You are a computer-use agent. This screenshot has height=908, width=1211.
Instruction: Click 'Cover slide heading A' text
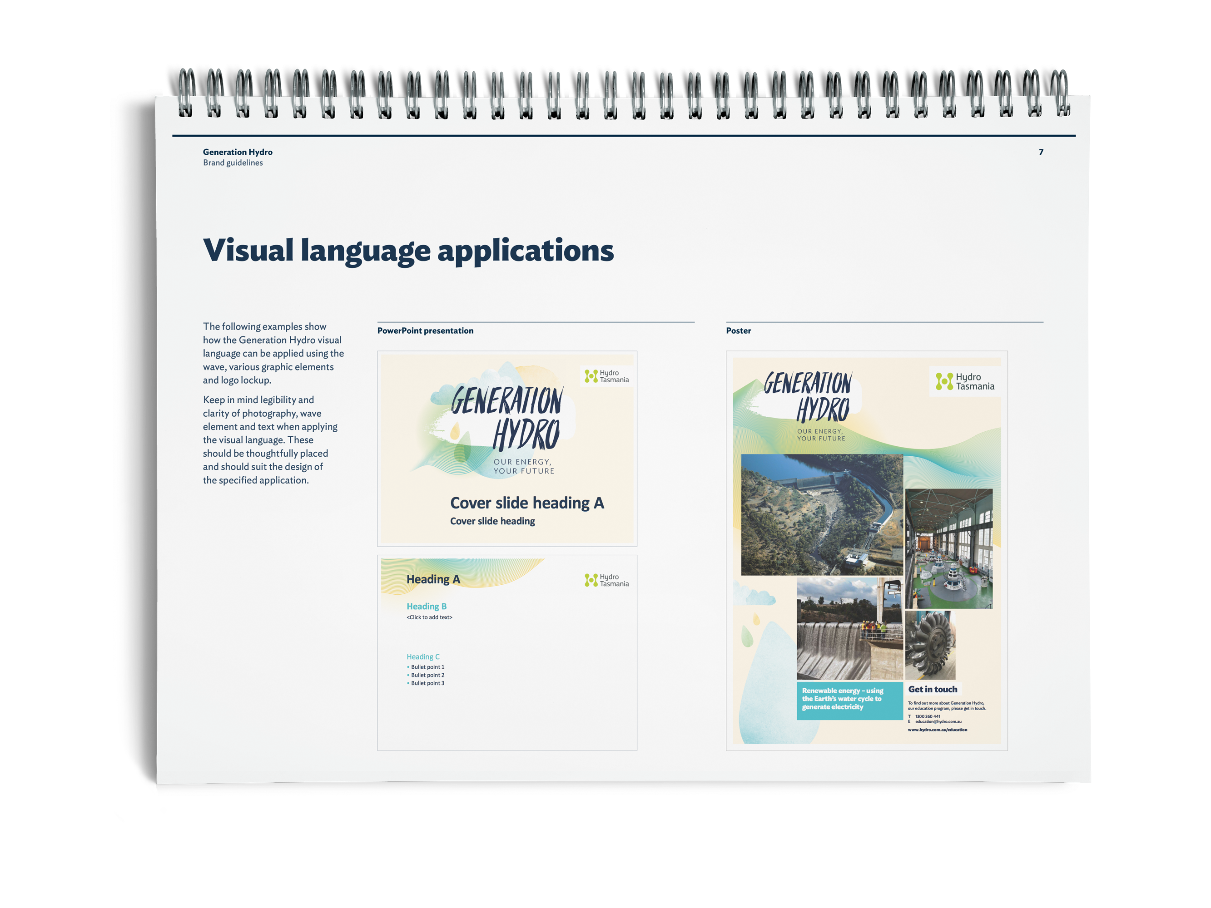[x=526, y=503]
